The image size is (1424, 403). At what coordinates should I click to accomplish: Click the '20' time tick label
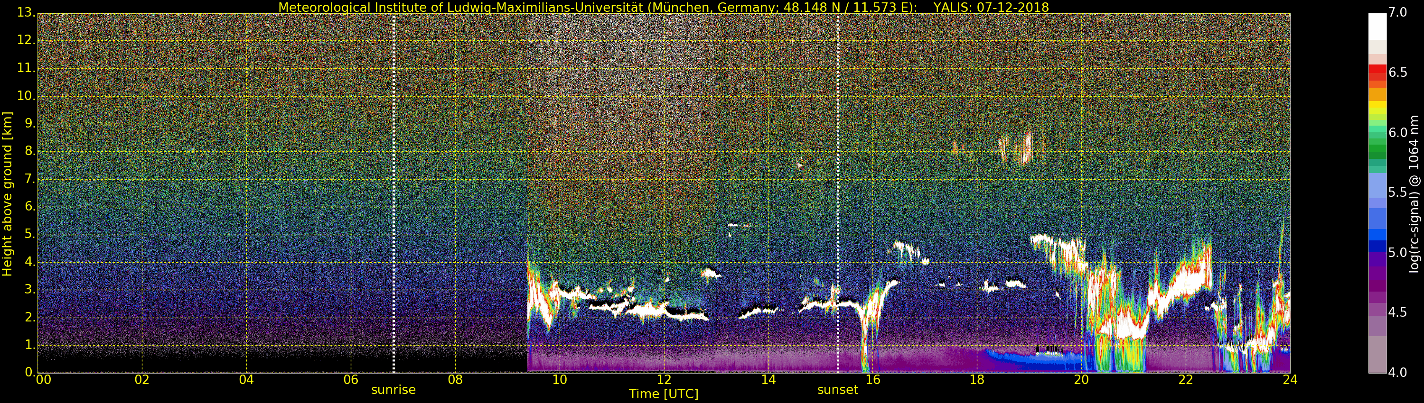tap(1081, 380)
